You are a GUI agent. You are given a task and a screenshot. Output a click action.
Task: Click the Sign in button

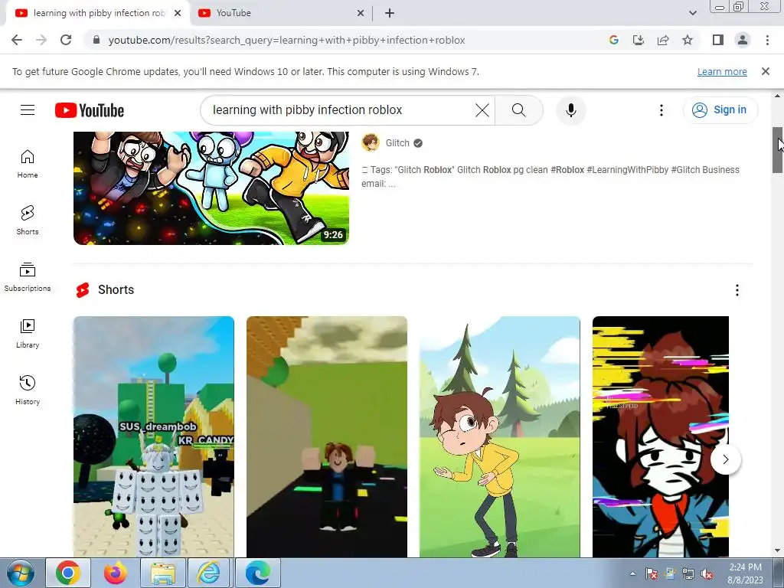click(720, 109)
